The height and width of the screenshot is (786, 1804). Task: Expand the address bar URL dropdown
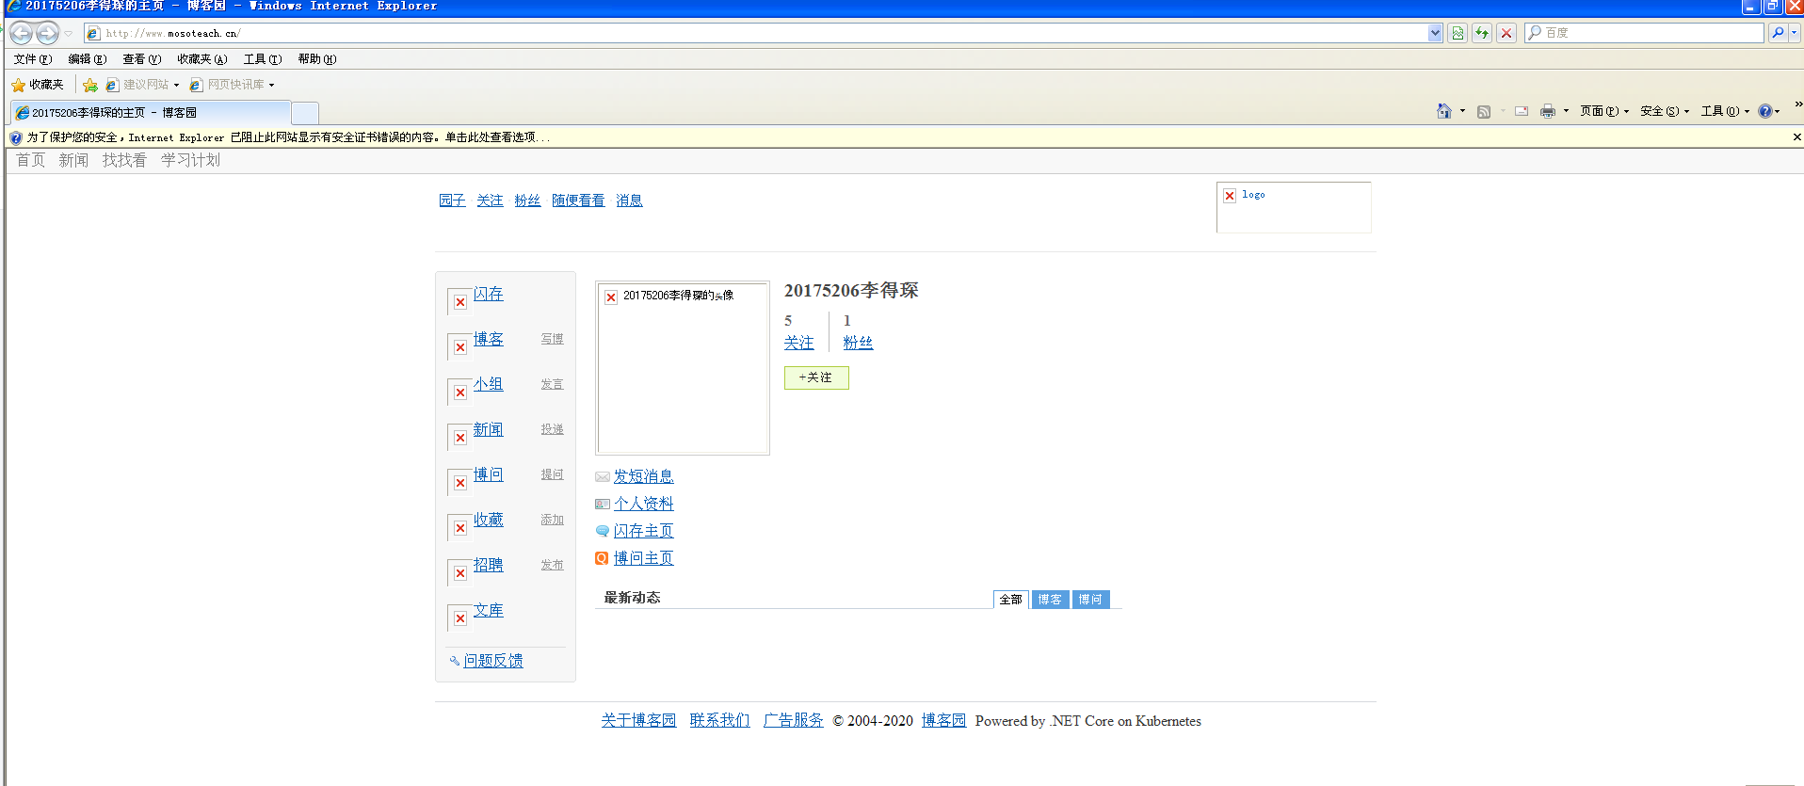(1435, 33)
